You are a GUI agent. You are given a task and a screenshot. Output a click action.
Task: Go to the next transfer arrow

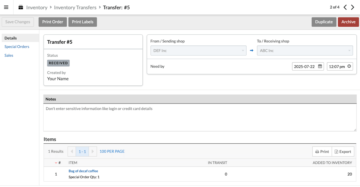[352, 7]
